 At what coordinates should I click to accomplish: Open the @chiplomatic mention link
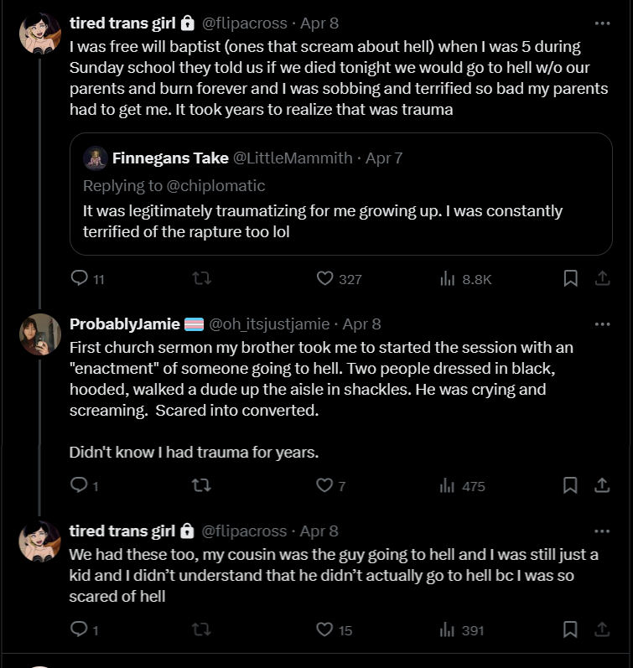tap(215, 186)
